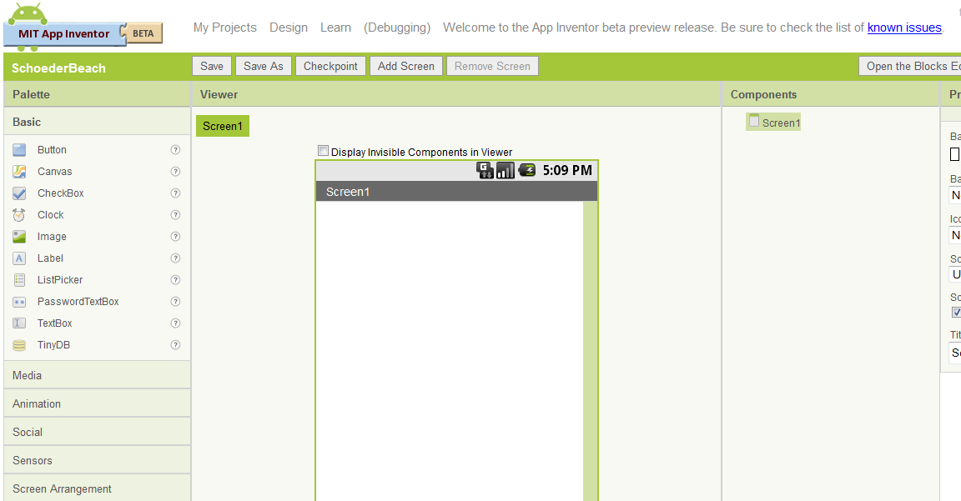The width and height of the screenshot is (961, 501).
Task: Choose the Image component icon
Action: (x=19, y=237)
